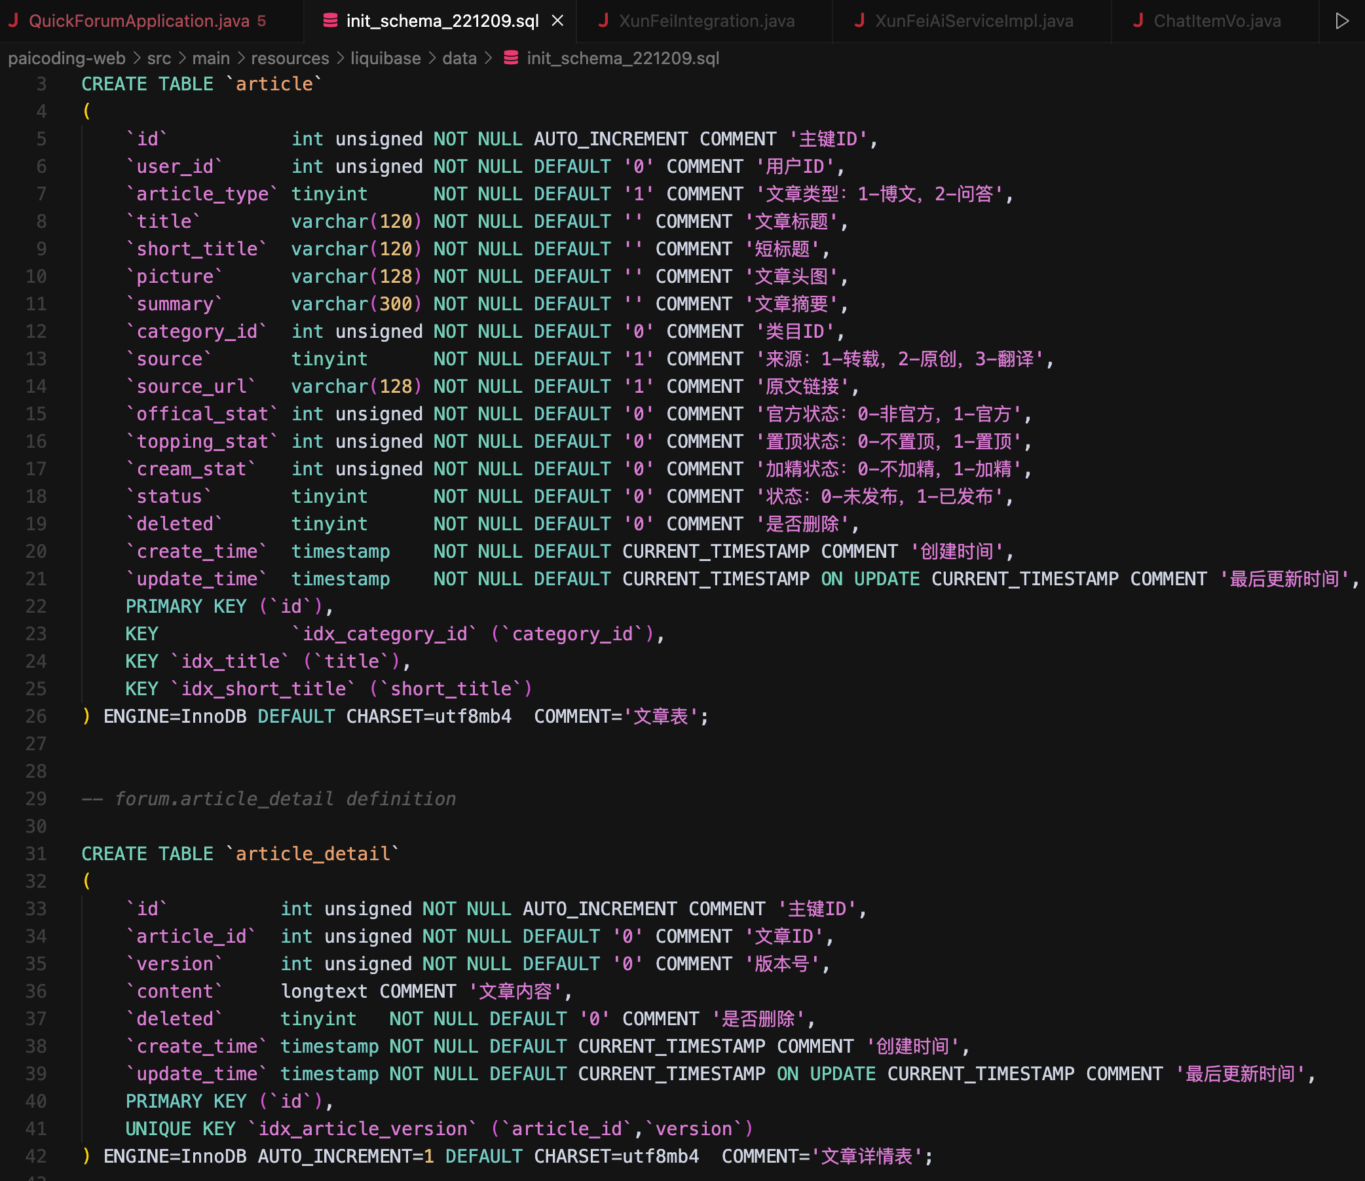Click the Run play icon in the tab bar

pos(1341,21)
